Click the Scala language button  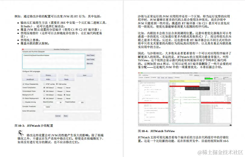(66, 79)
